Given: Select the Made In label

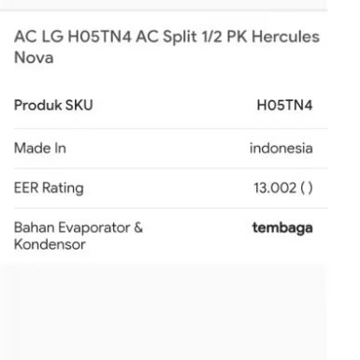Looking at the screenshot, I should point(40,148).
